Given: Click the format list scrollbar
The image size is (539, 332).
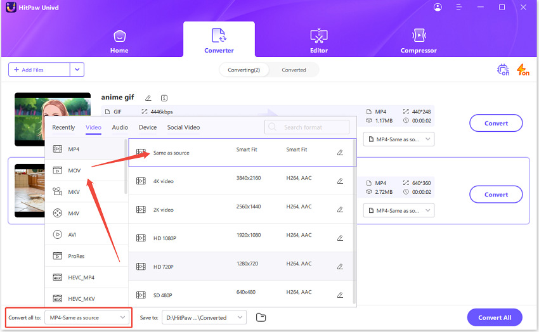Looking at the screenshot, I should tap(126, 166).
